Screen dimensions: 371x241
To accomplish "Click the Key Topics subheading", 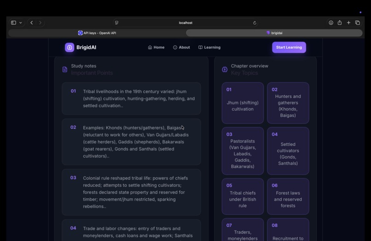I will 244,73.
